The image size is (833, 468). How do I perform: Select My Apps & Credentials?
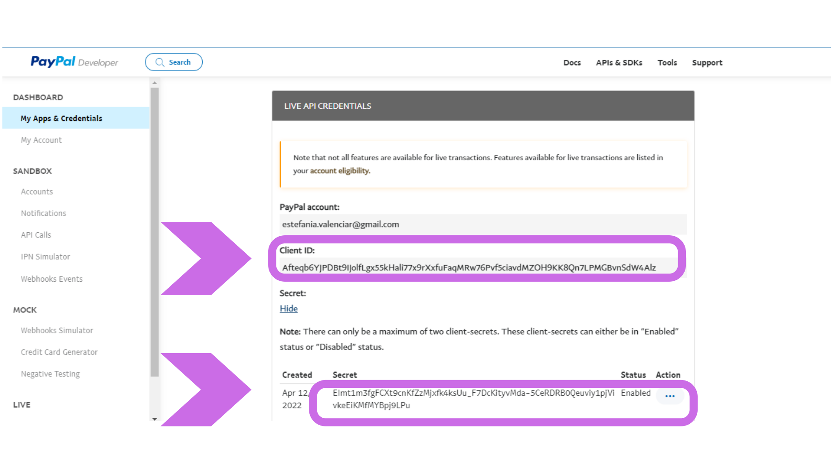(x=76, y=118)
